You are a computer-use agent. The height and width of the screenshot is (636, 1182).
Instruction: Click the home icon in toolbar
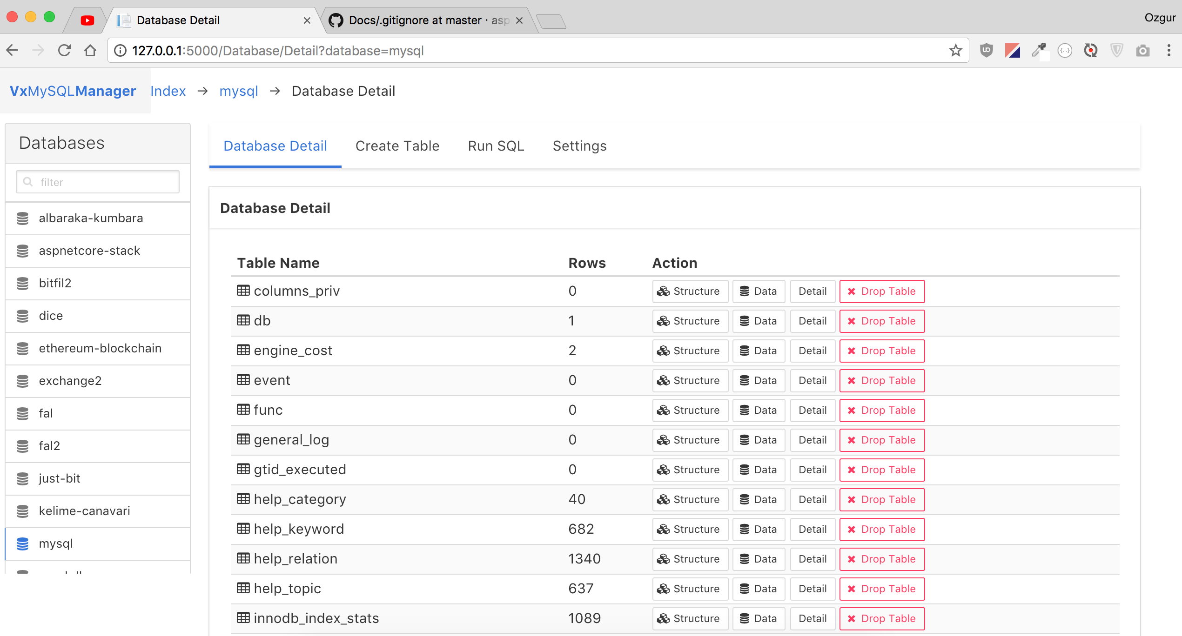(x=90, y=50)
